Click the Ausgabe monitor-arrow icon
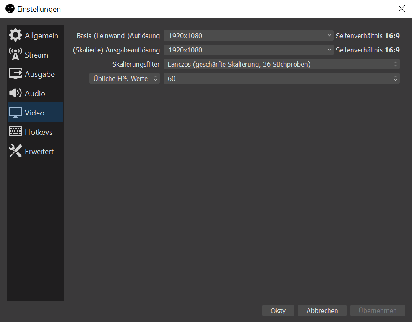This screenshot has width=412, height=322. tap(15, 74)
